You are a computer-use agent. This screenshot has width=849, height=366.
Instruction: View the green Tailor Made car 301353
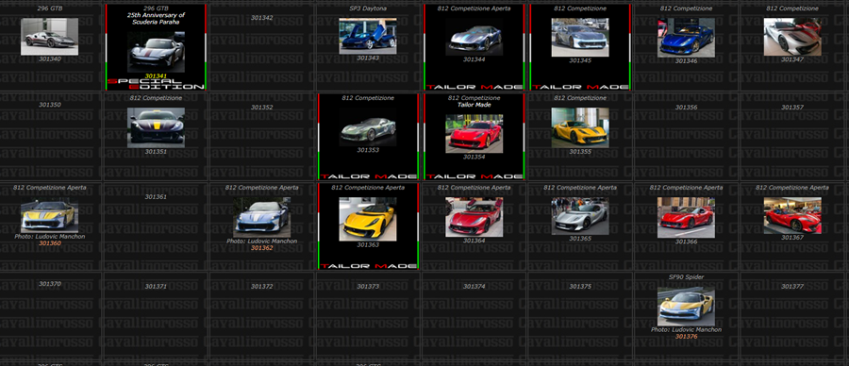pos(368,127)
